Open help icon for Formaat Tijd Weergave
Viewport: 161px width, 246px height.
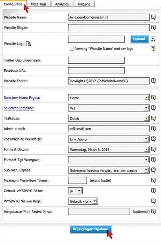pyautogui.click(x=153, y=160)
